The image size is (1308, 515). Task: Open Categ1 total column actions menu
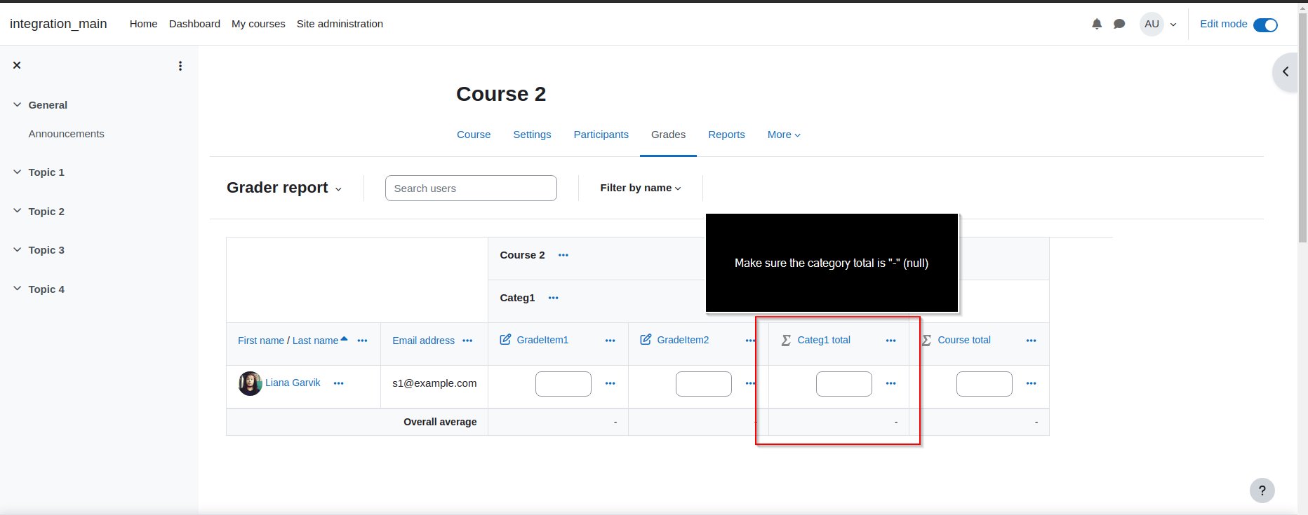890,341
